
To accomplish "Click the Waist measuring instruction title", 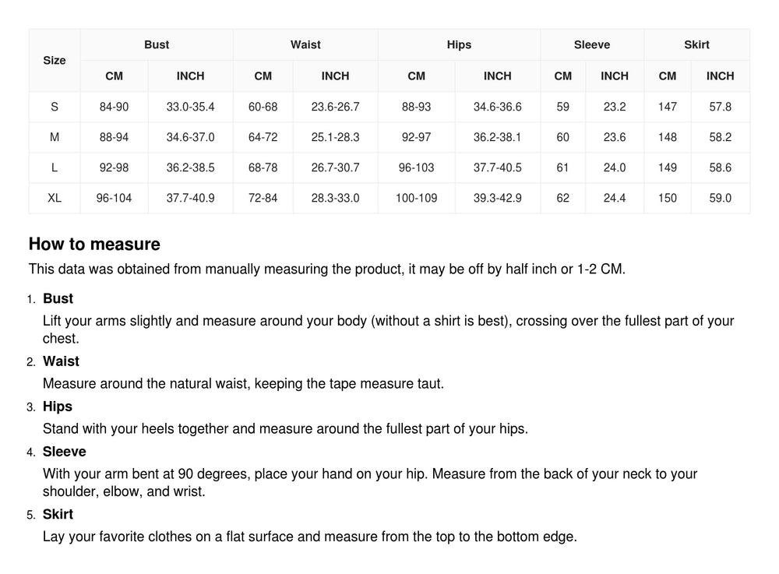I will pyautogui.click(x=61, y=361).
